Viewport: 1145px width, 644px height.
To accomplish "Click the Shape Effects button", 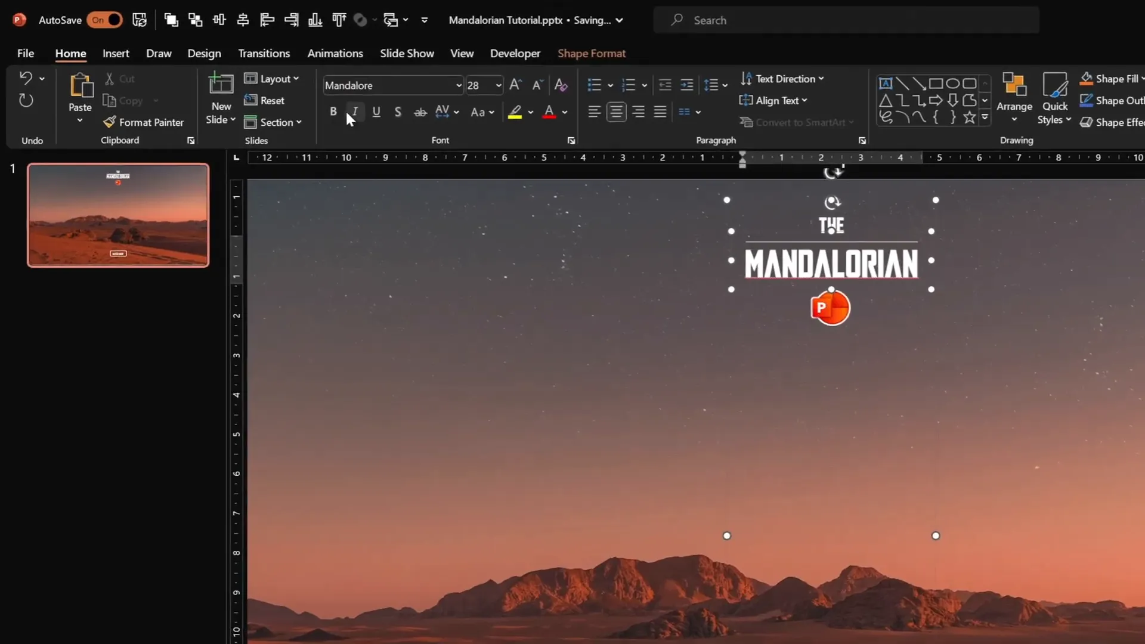I will click(1112, 122).
